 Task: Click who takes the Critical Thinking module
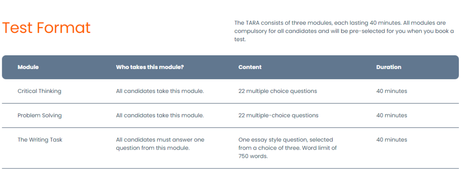pos(160,91)
